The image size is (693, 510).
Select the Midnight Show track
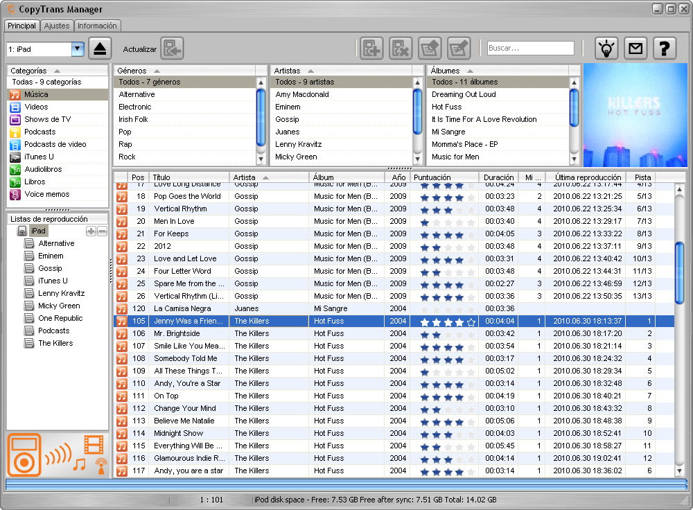[x=394, y=433]
